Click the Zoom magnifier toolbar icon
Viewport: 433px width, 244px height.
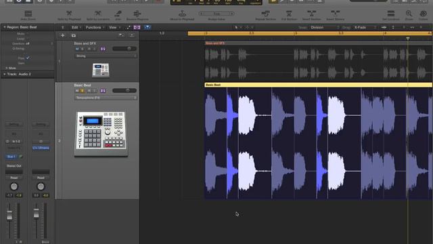409,14
